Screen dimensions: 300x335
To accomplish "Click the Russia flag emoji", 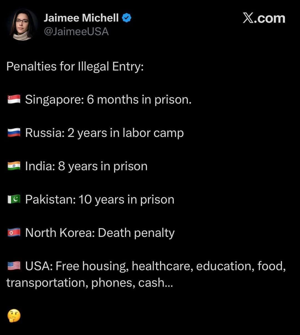I will (14, 133).
